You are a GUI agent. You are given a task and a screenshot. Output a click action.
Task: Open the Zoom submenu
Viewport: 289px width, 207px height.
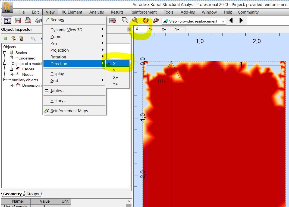click(75, 36)
